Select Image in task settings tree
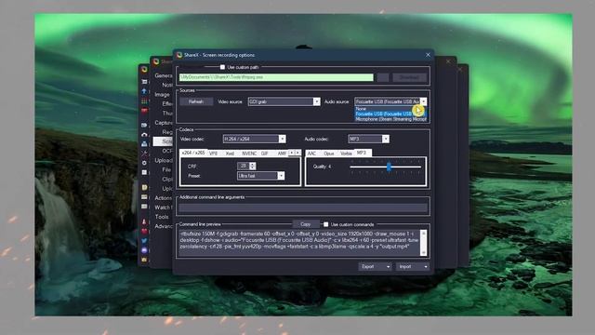595x335 pixels. pyautogui.click(x=162, y=95)
